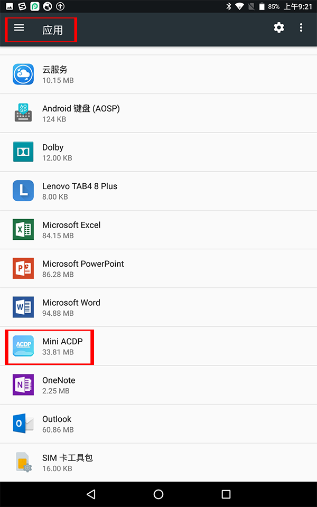The height and width of the screenshot is (507, 317).
Task: Select the Outlook label
Action: (57, 419)
